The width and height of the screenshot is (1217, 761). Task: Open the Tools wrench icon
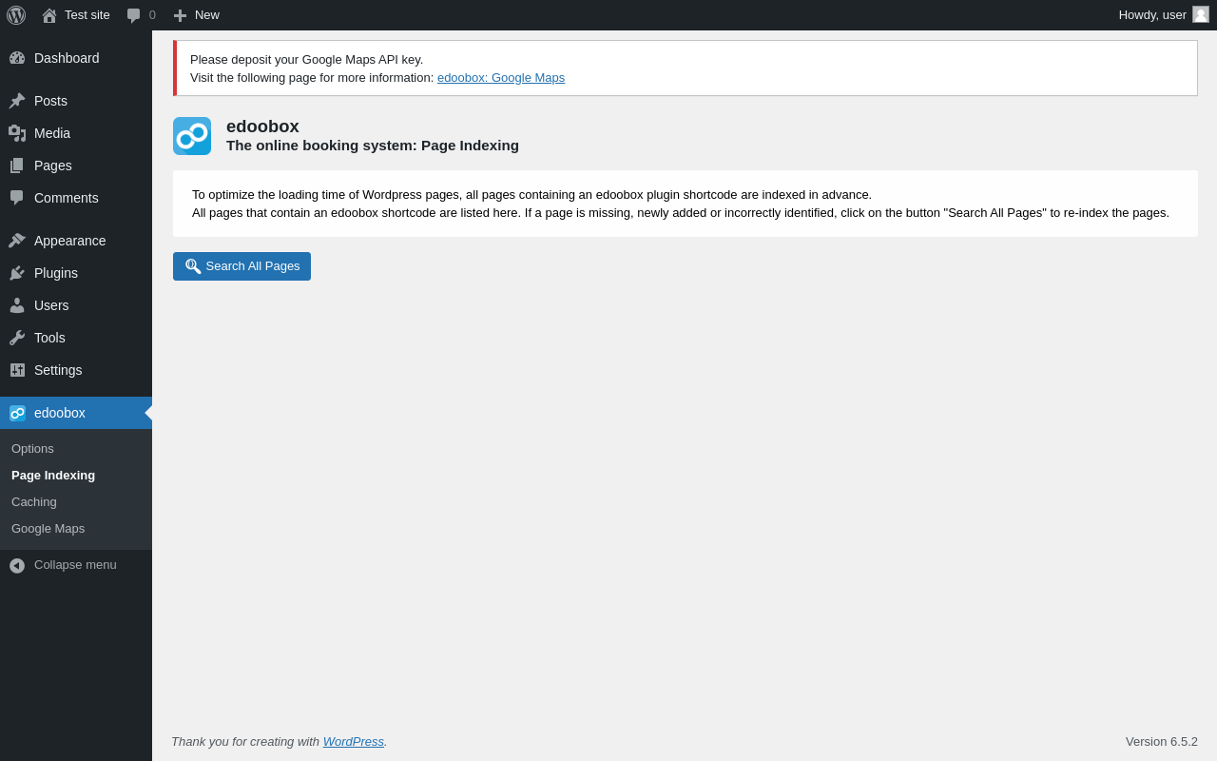17,338
